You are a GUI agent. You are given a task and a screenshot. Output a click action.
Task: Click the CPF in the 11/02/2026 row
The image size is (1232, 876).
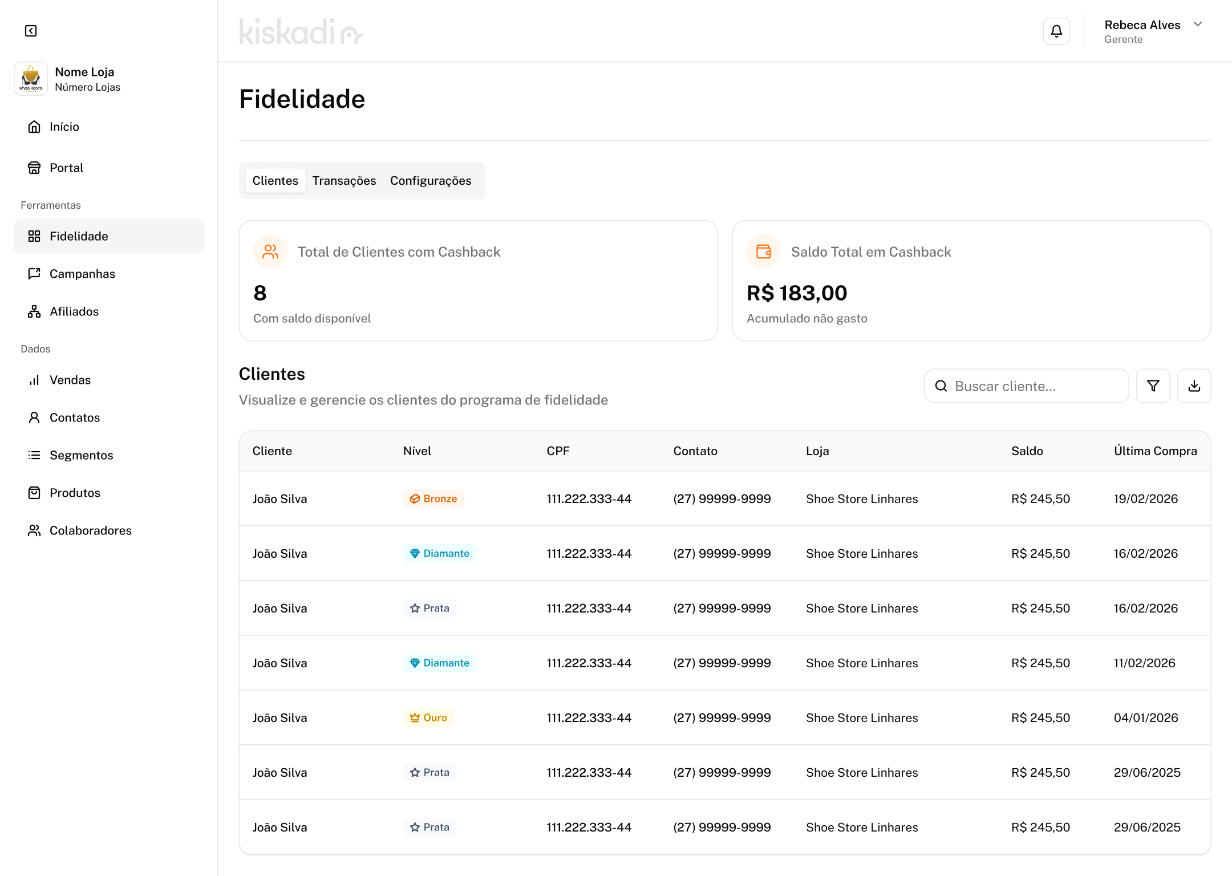(x=589, y=663)
